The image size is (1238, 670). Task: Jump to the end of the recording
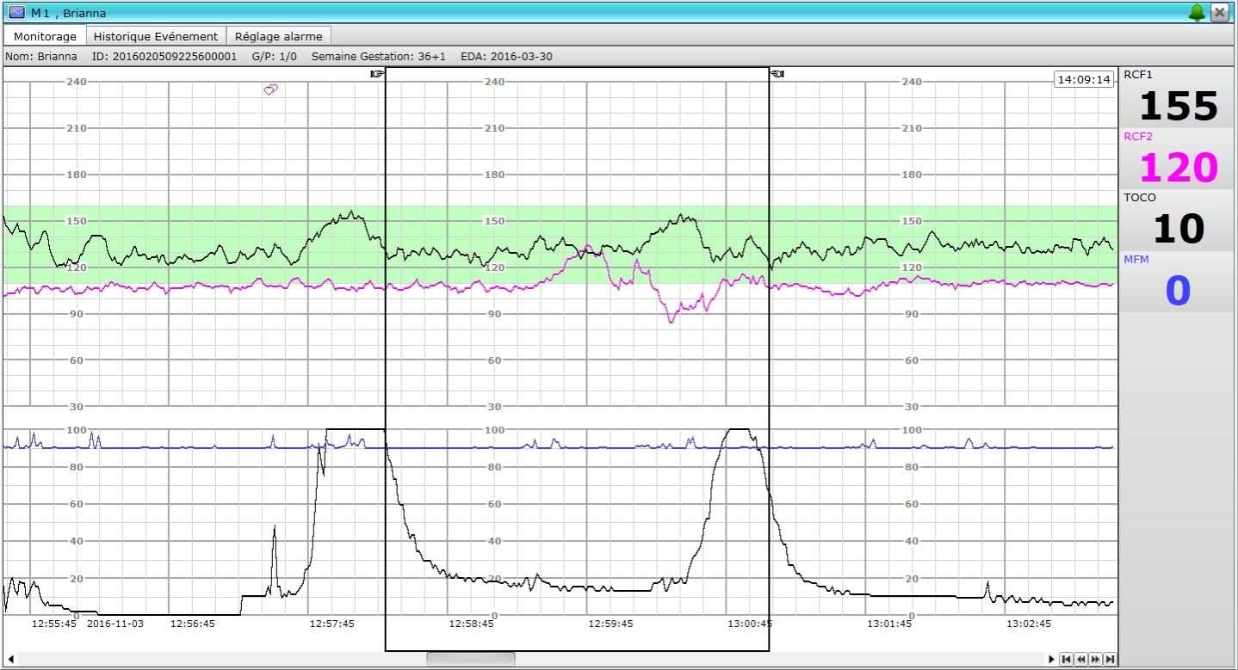click(1111, 660)
